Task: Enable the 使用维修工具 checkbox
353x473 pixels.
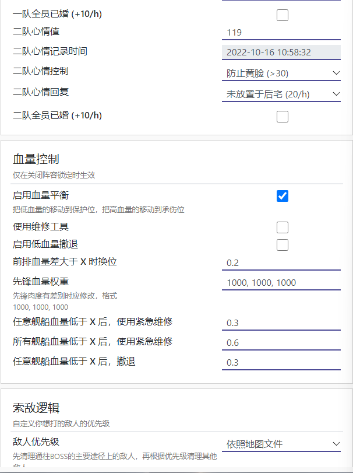Action: click(282, 227)
